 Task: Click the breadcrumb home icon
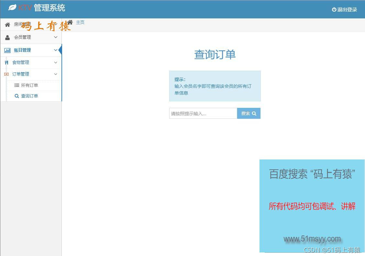tap(70, 22)
